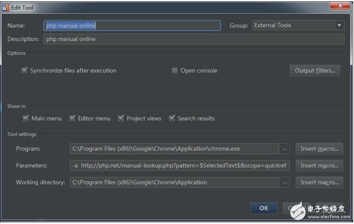Close the Edit Tool dialog
Viewport: 354px width, 224px height.
click(x=340, y=6)
